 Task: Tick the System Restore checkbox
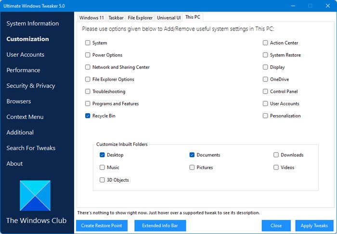[x=265, y=55]
